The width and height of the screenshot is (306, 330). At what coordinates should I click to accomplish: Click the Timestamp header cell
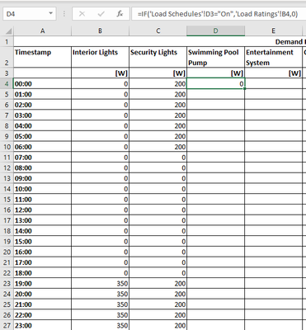coord(42,57)
